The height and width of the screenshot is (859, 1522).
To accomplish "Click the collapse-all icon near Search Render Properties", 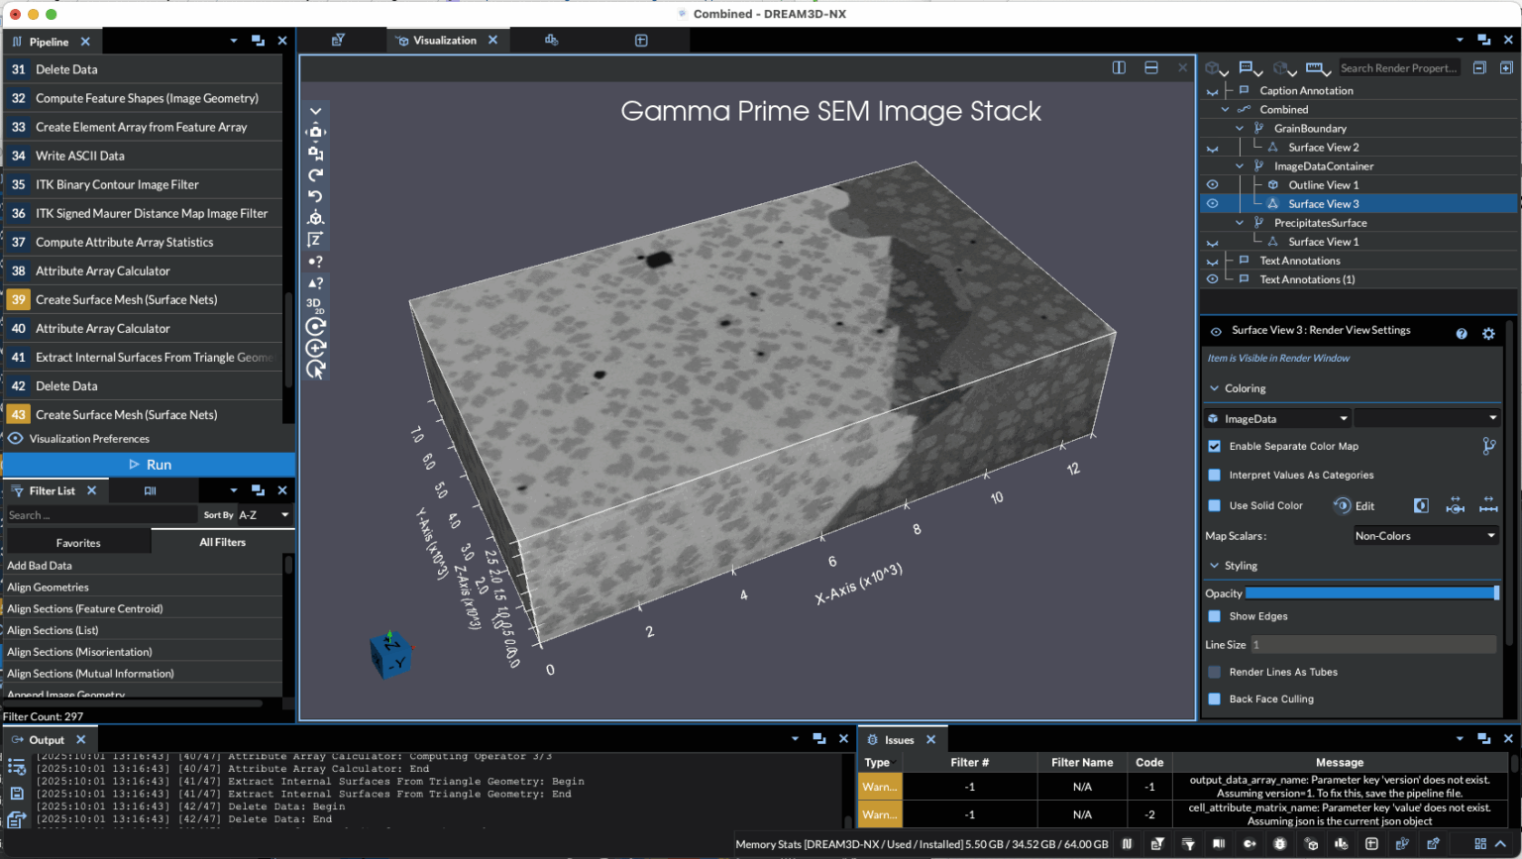I will (1479, 67).
